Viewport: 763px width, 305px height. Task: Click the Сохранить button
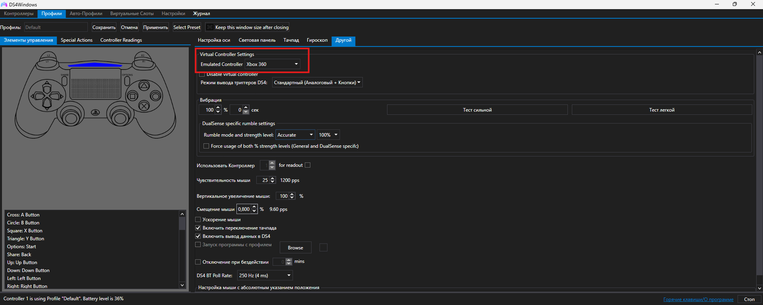click(x=104, y=27)
